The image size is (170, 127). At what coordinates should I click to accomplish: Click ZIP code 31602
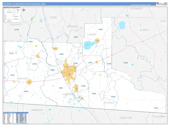52,70
